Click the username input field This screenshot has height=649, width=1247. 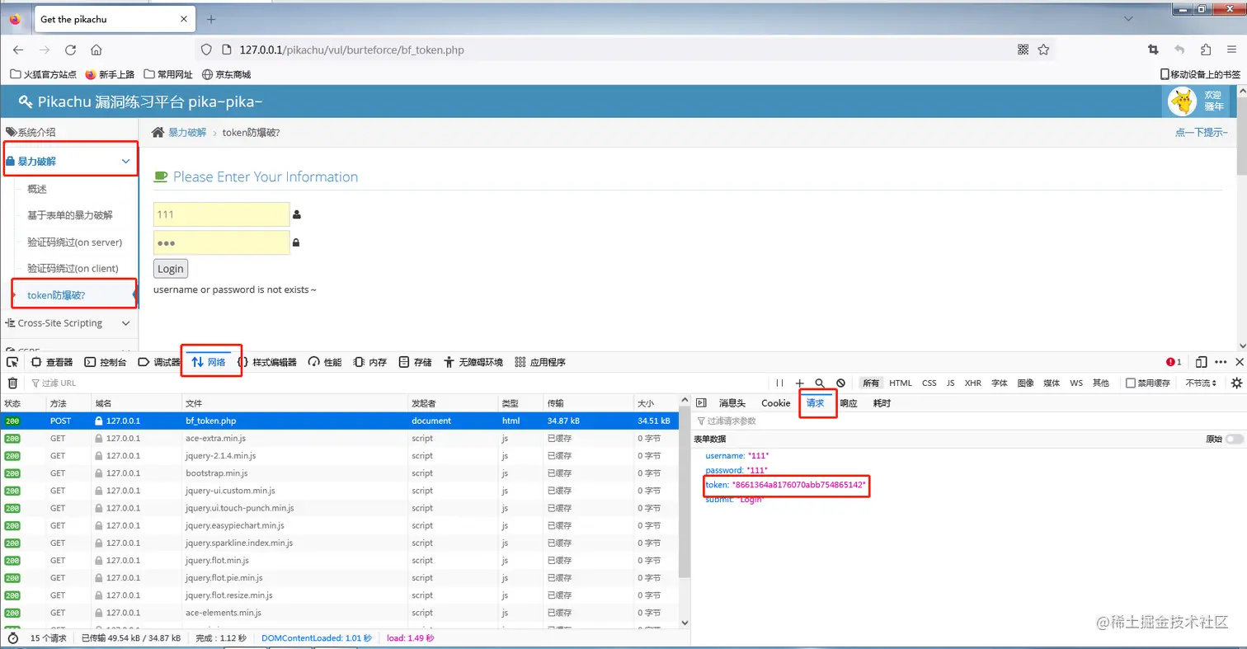[222, 214]
